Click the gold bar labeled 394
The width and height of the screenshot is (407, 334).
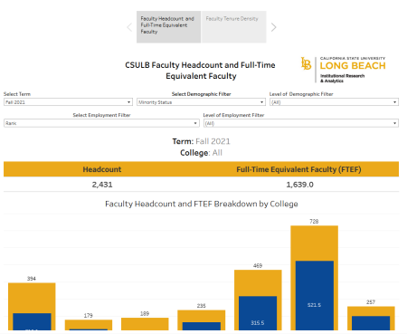tap(32, 298)
